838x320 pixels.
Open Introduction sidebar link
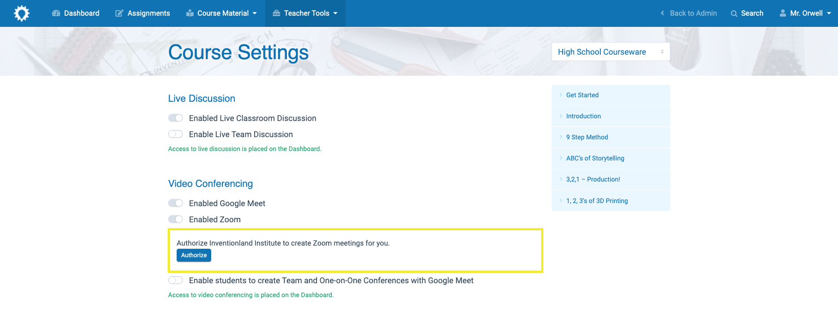[x=611, y=116]
